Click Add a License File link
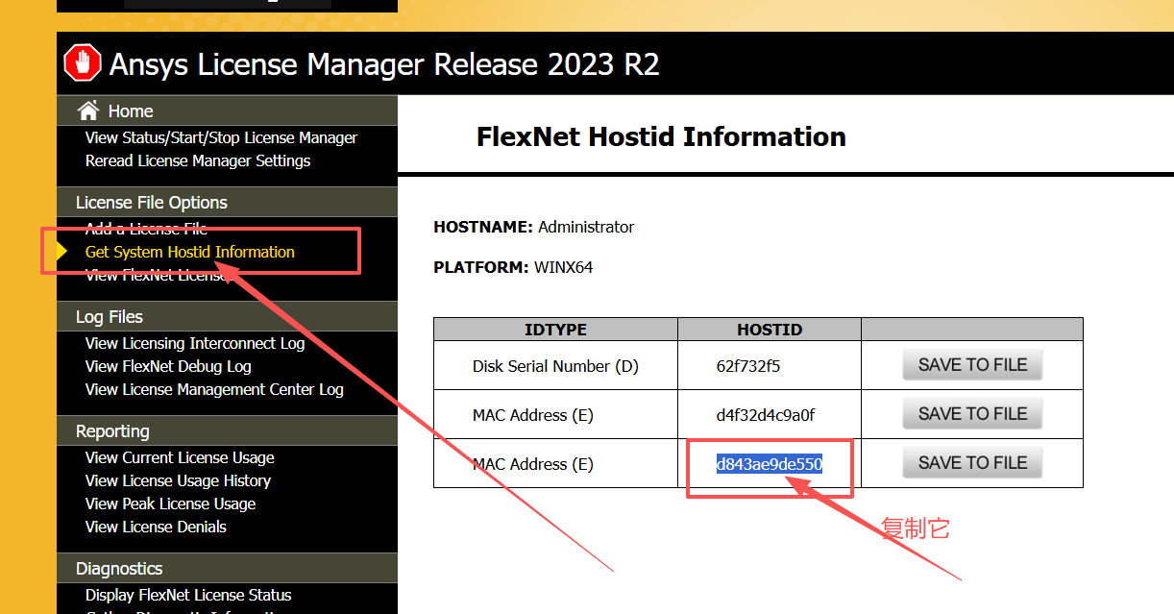 tap(146, 229)
